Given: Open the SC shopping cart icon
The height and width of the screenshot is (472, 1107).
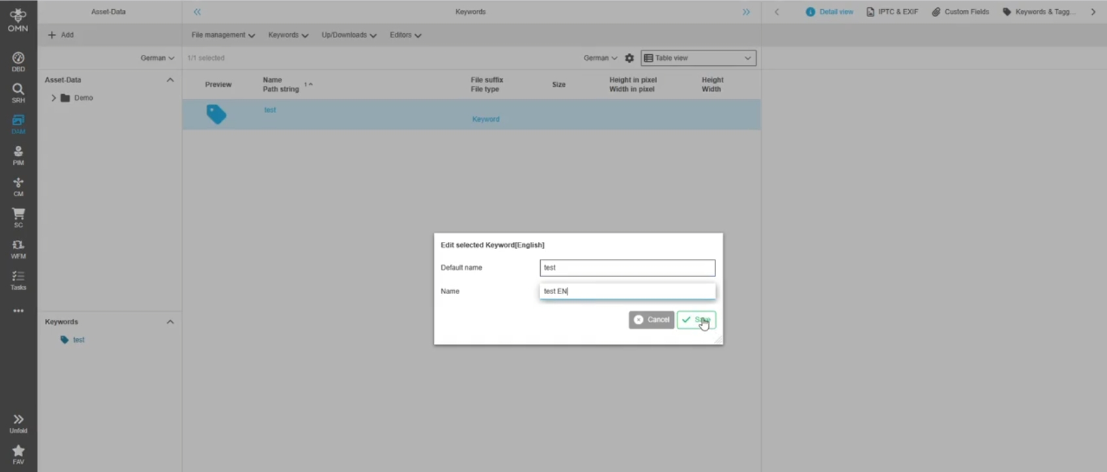Looking at the screenshot, I should tap(18, 218).
